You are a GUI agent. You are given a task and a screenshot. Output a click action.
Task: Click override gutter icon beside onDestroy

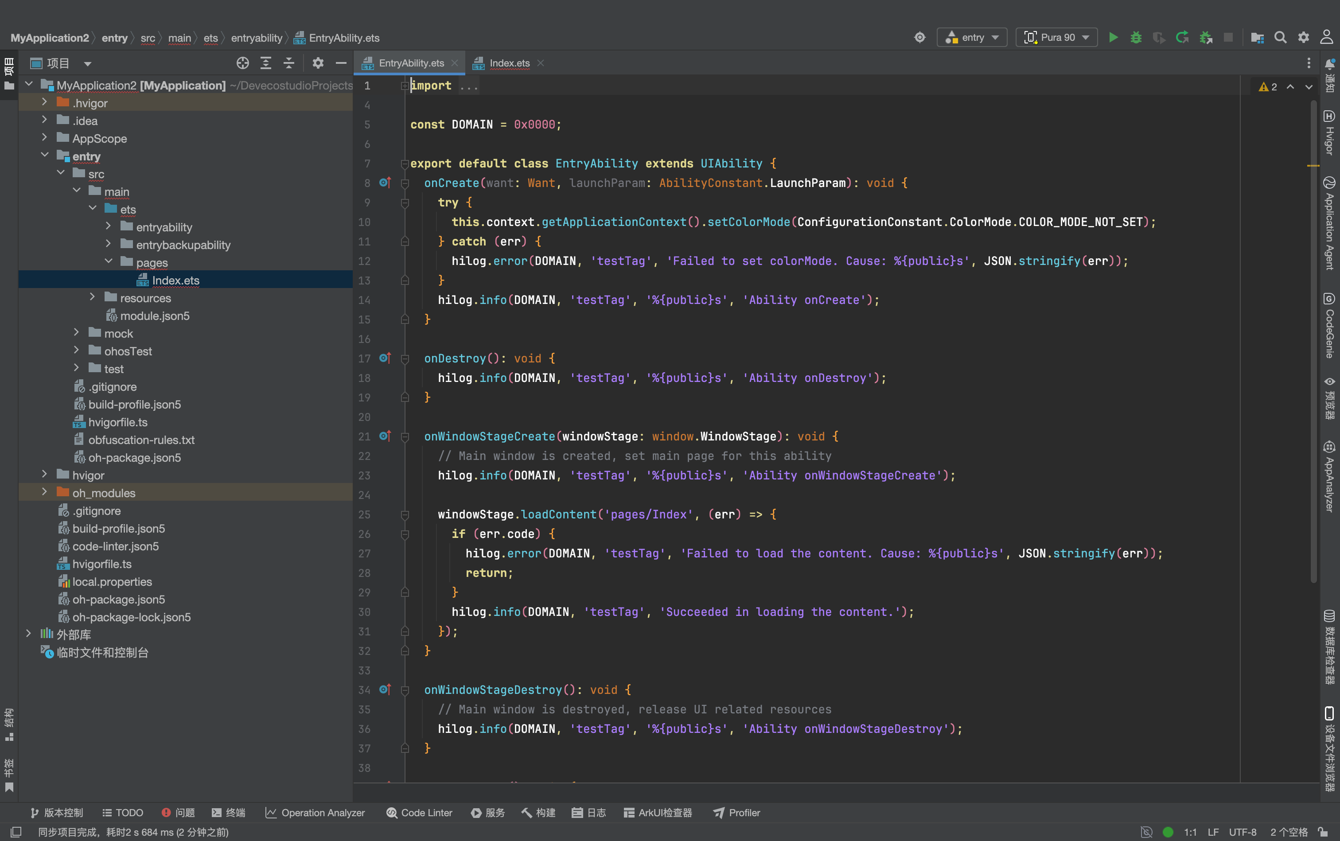(385, 358)
